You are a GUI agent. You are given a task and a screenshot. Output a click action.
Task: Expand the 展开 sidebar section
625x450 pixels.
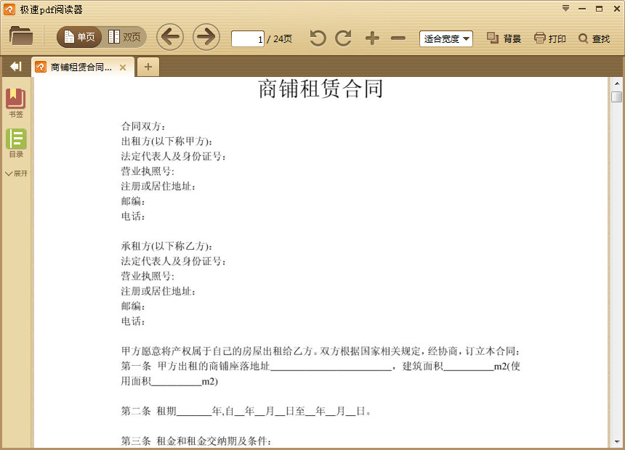[x=16, y=173]
